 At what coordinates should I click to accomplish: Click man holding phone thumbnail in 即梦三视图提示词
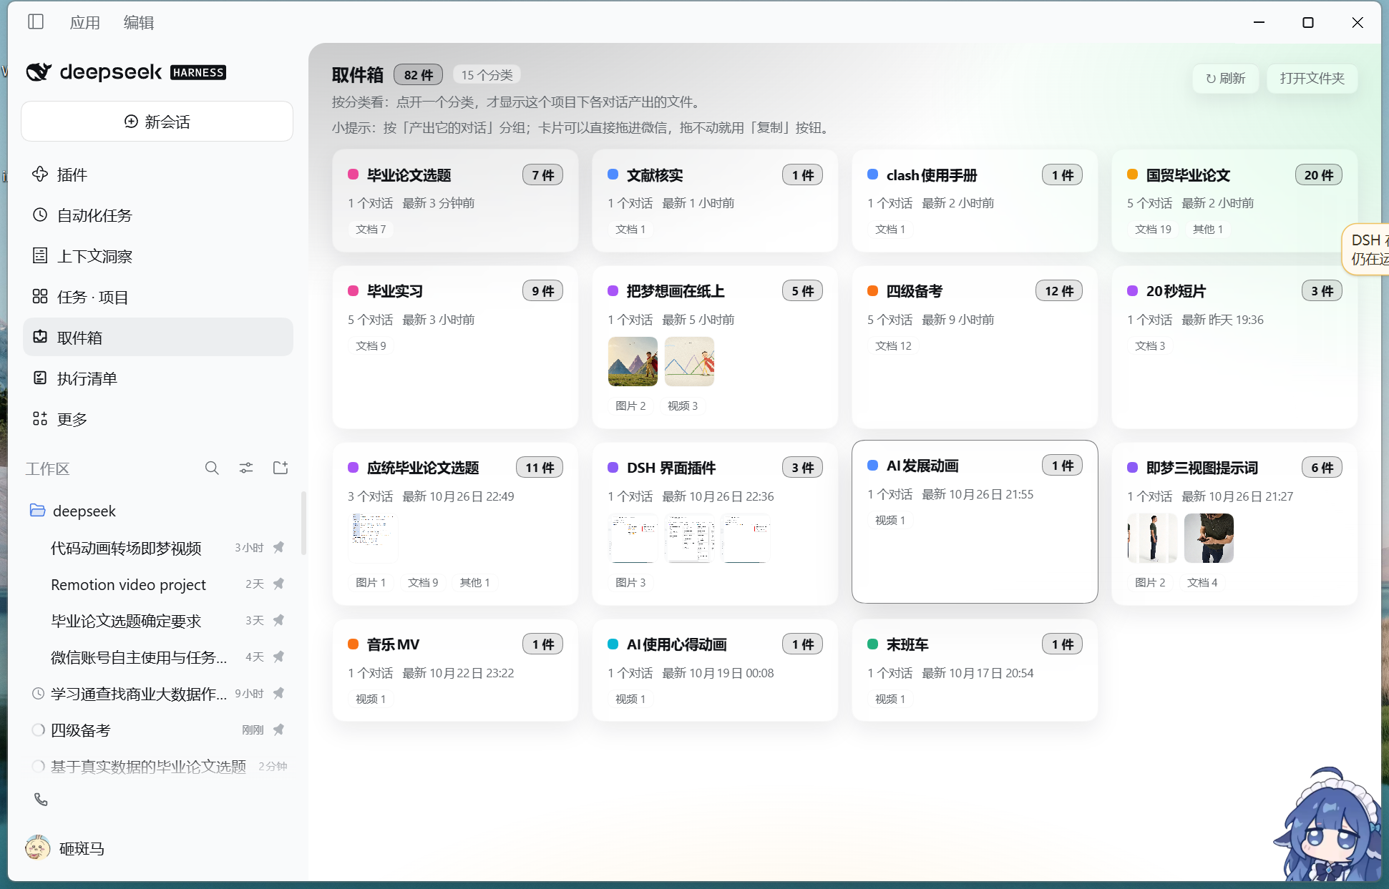(1209, 538)
